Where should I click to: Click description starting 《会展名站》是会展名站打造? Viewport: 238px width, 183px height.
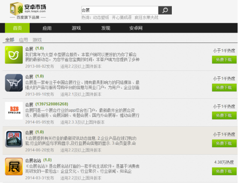click(x=82, y=169)
